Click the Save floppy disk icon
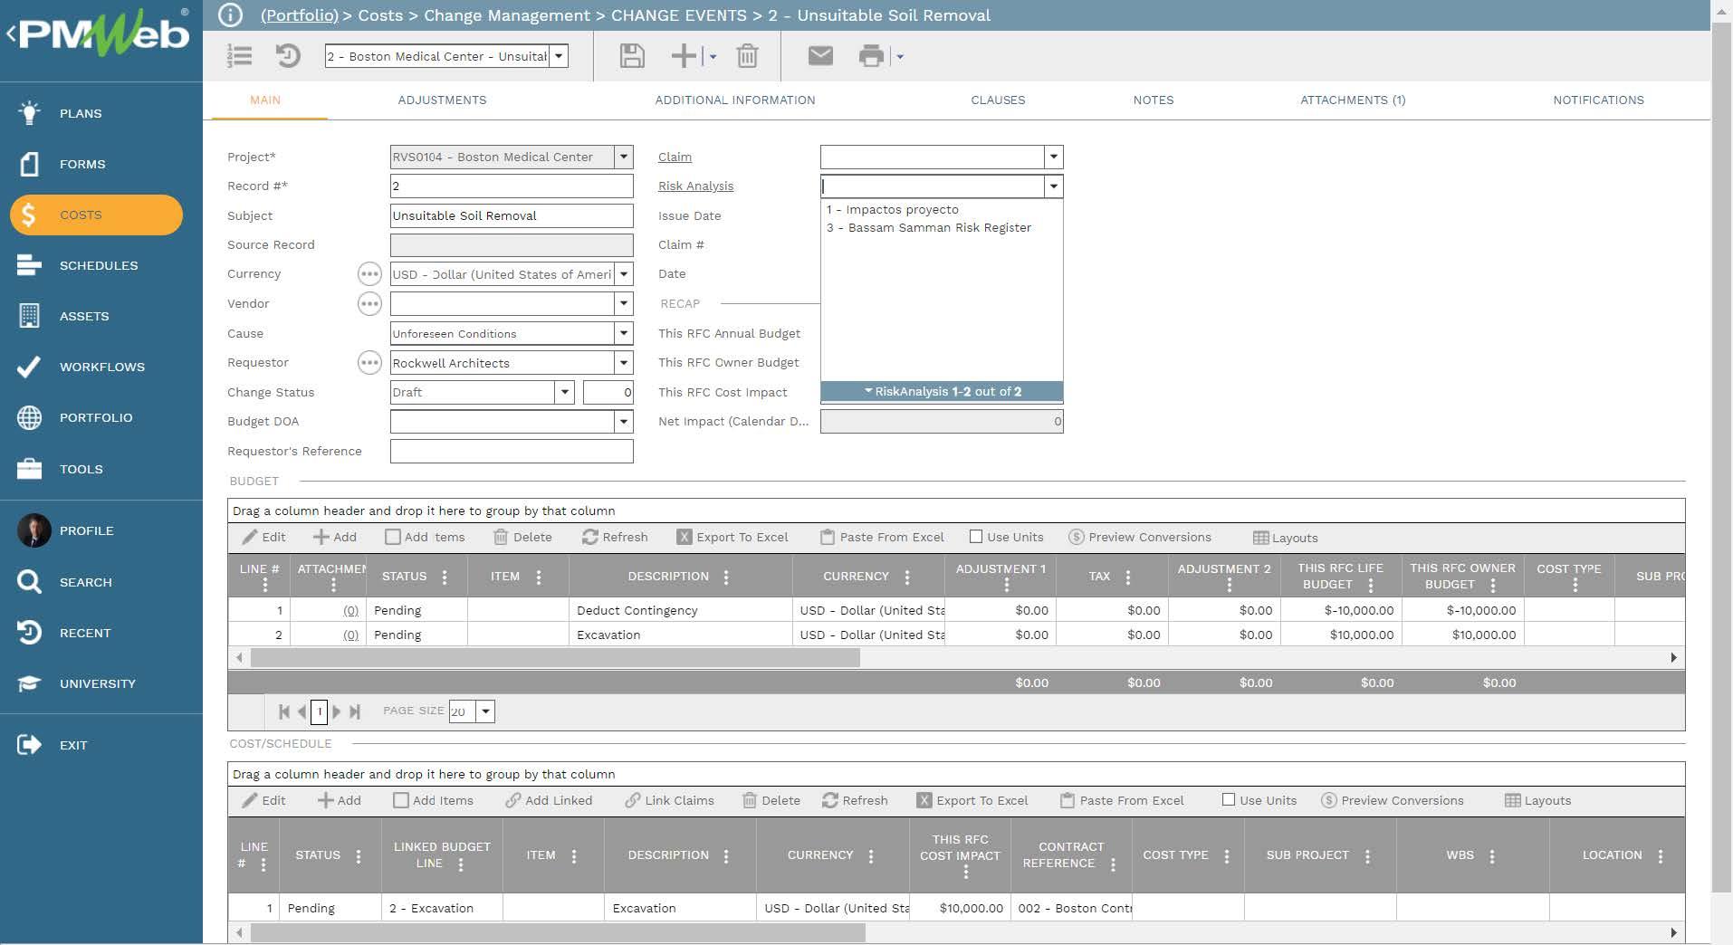The image size is (1733, 945). [631, 56]
